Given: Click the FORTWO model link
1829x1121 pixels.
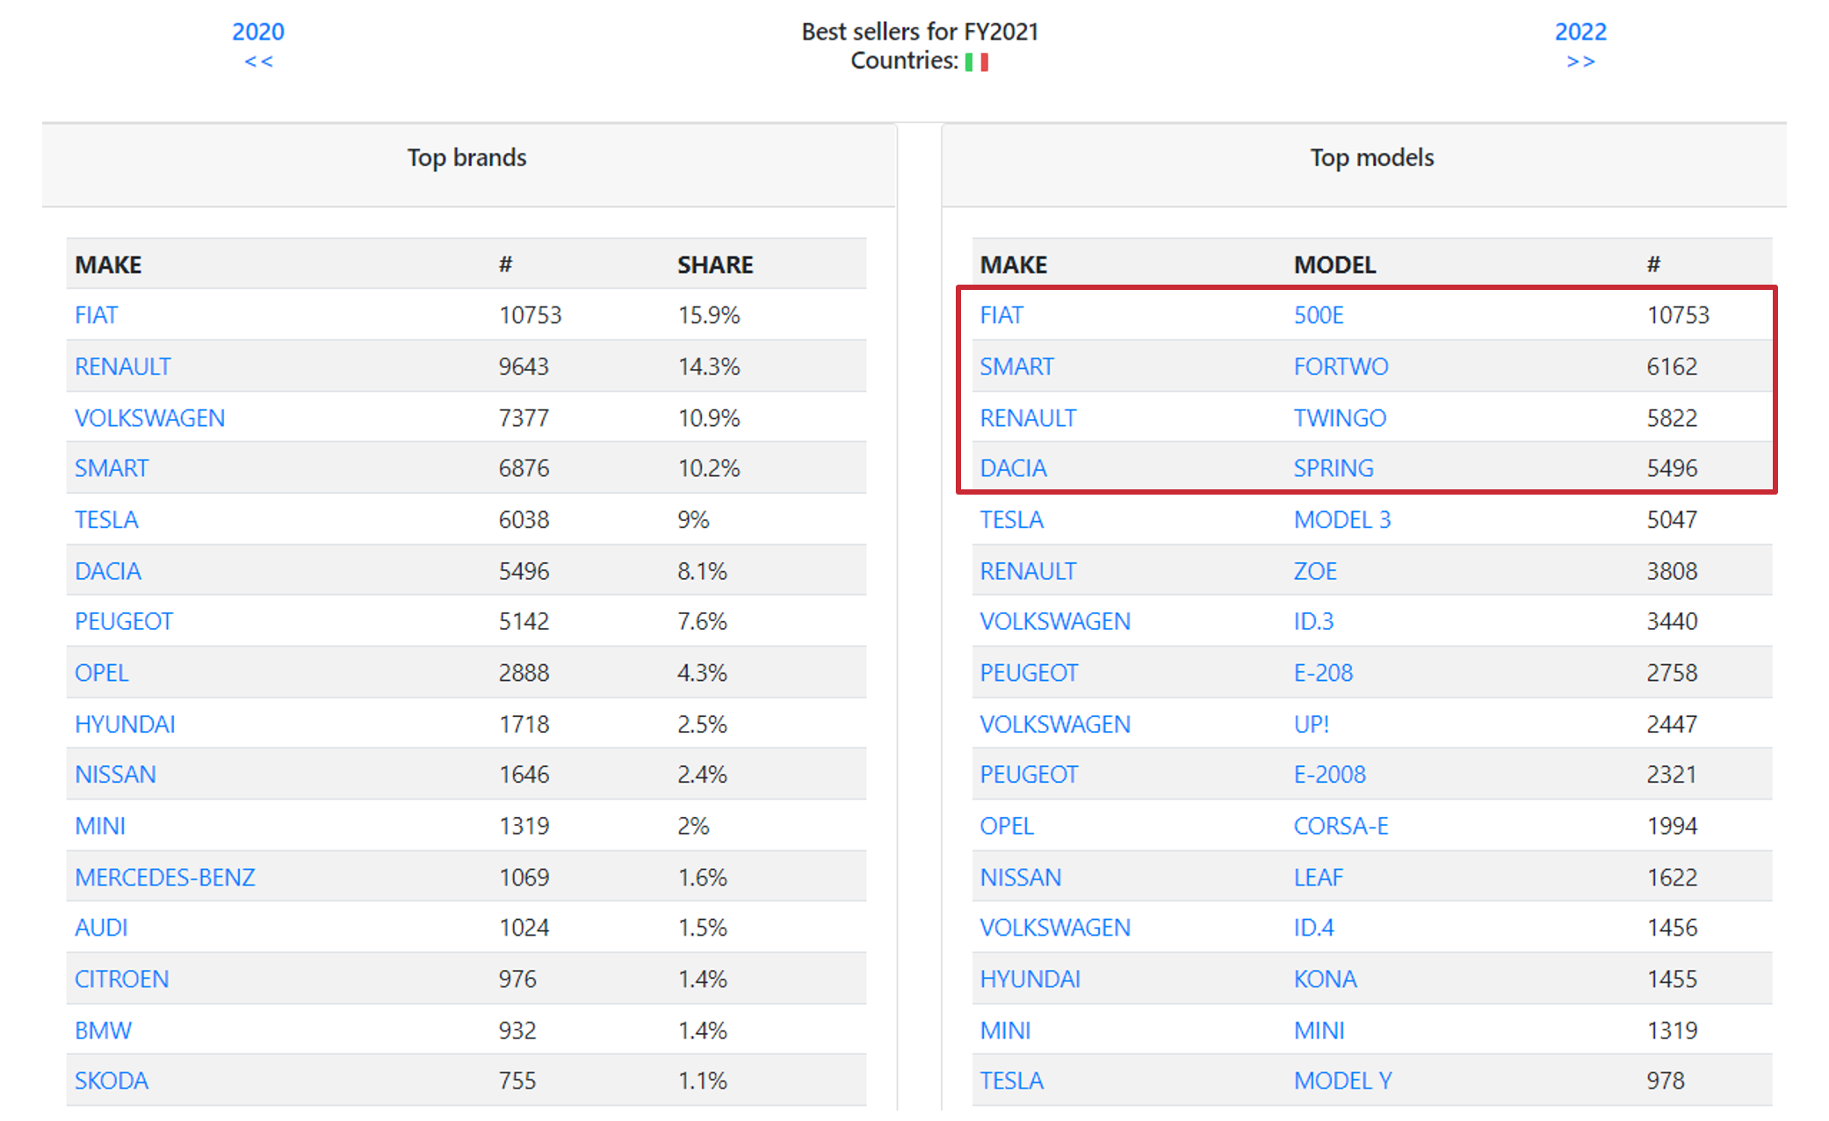Looking at the screenshot, I should tap(1341, 366).
